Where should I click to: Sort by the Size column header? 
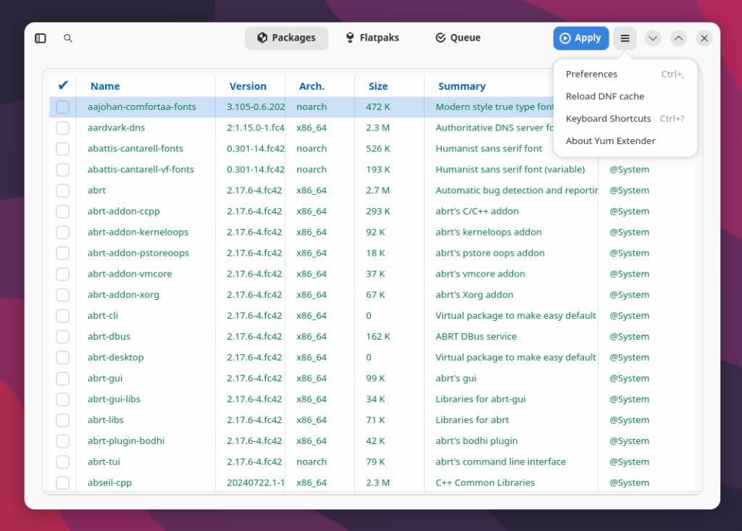378,86
